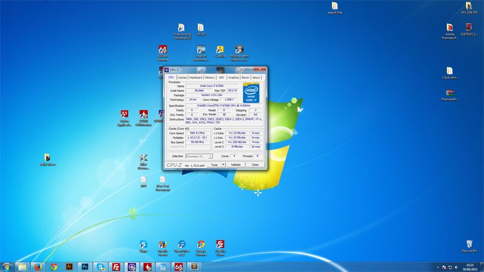Launch Firefox from the taskbar
Viewport: 484px width, 272px height.
point(38,267)
